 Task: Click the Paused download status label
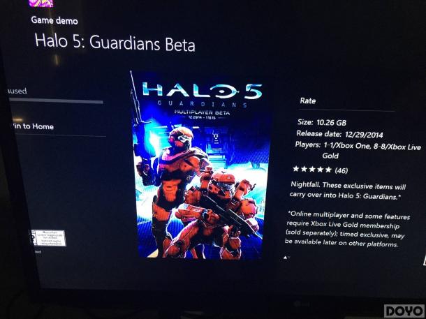click(x=17, y=91)
